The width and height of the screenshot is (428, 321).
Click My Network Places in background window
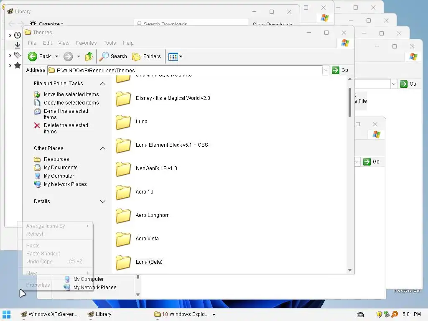[90, 288]
